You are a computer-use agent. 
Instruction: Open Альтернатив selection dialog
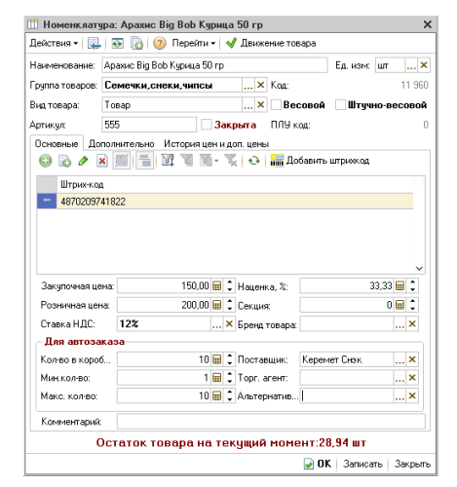tap(400, 396)
